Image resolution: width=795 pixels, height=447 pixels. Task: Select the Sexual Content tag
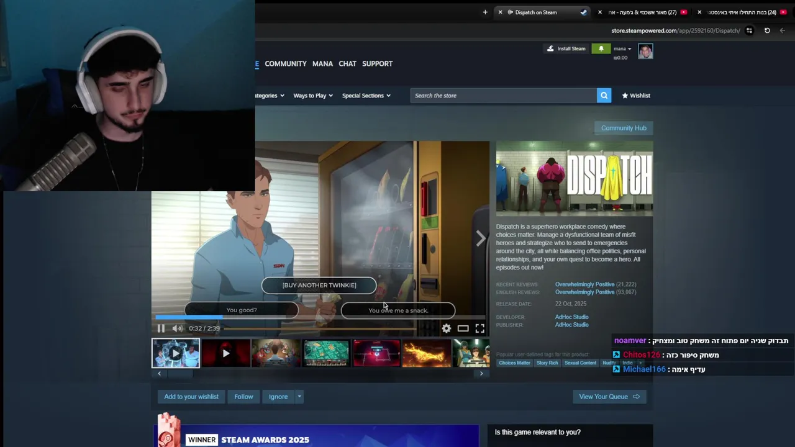tap(580, 363)
